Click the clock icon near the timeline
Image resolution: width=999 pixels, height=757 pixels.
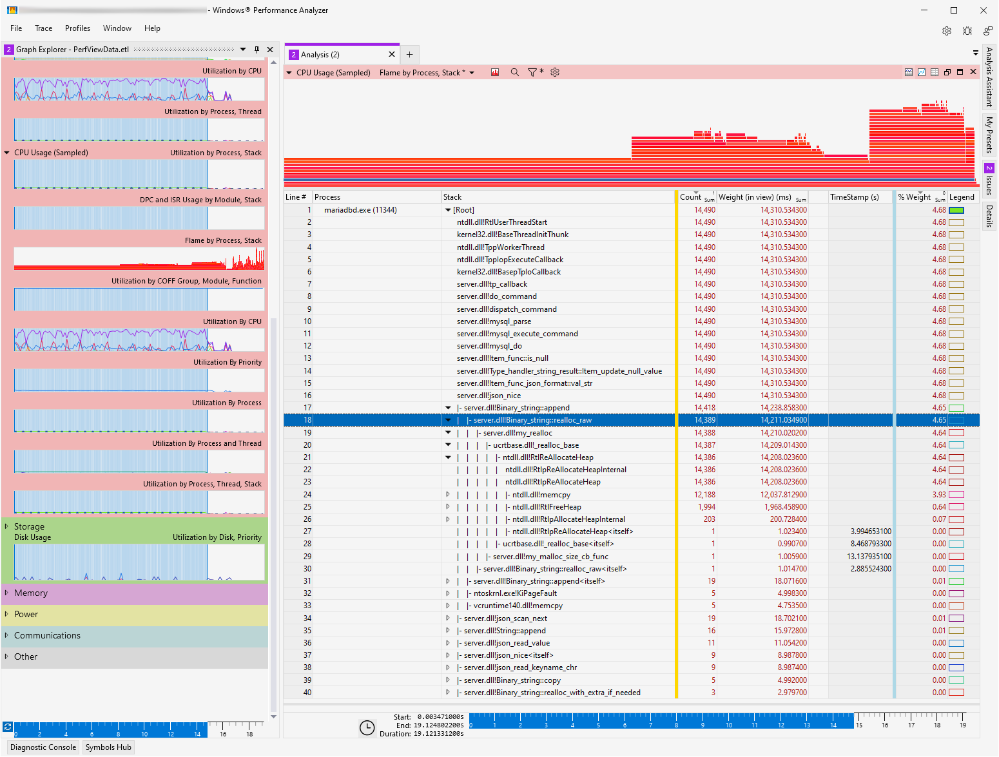(367, 728)
